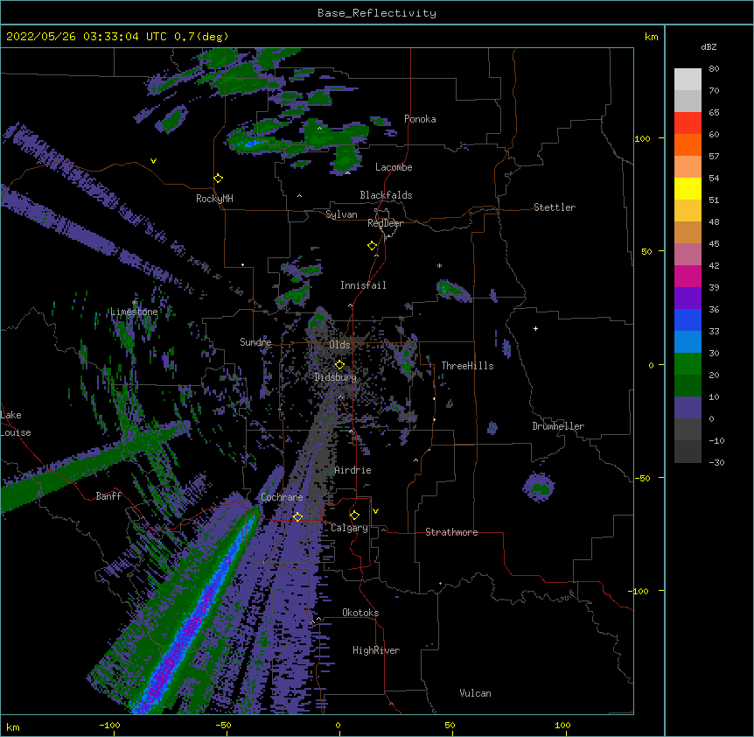Click the Sundre label

pos(255,342)
